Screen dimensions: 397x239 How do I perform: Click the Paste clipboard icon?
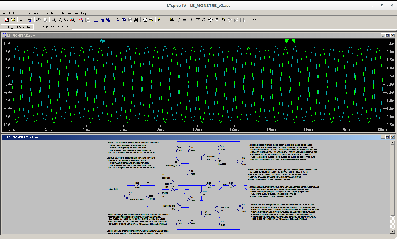[x=130, y=20]
